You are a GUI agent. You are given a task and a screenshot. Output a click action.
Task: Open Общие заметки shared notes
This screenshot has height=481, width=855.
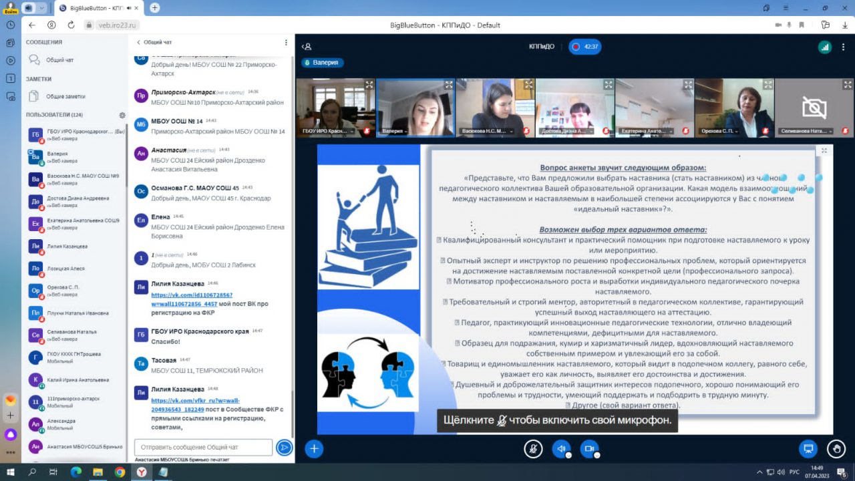[x=65, y=96]
